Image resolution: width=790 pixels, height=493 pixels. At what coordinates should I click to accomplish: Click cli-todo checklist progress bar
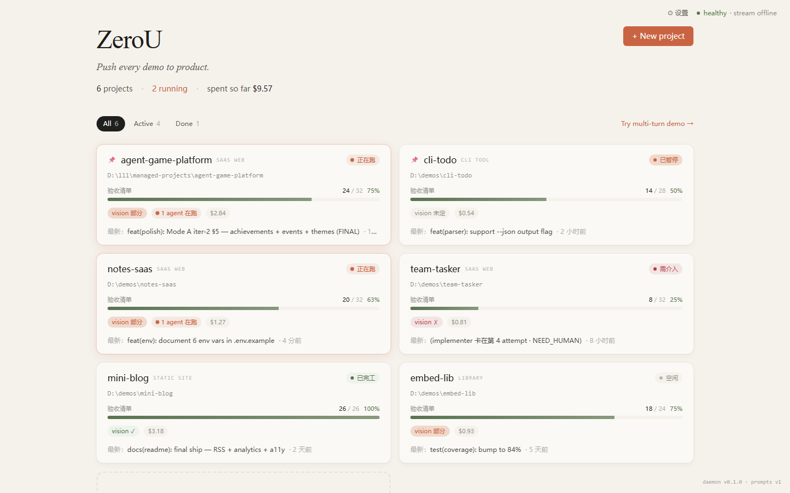546,199
